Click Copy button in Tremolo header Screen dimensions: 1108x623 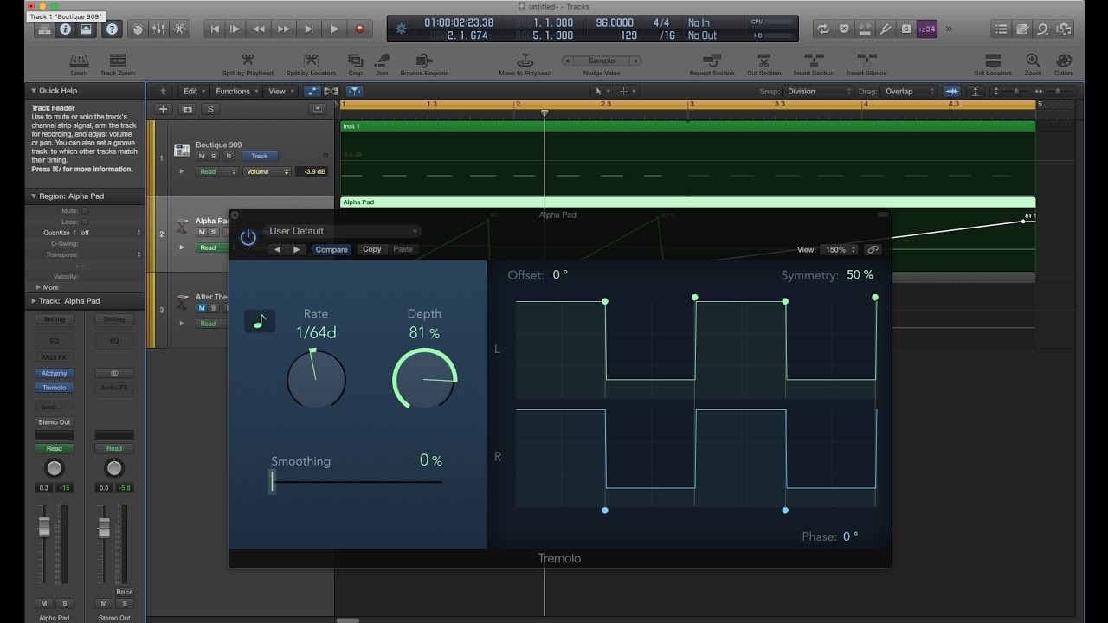(x=371, y=249)
